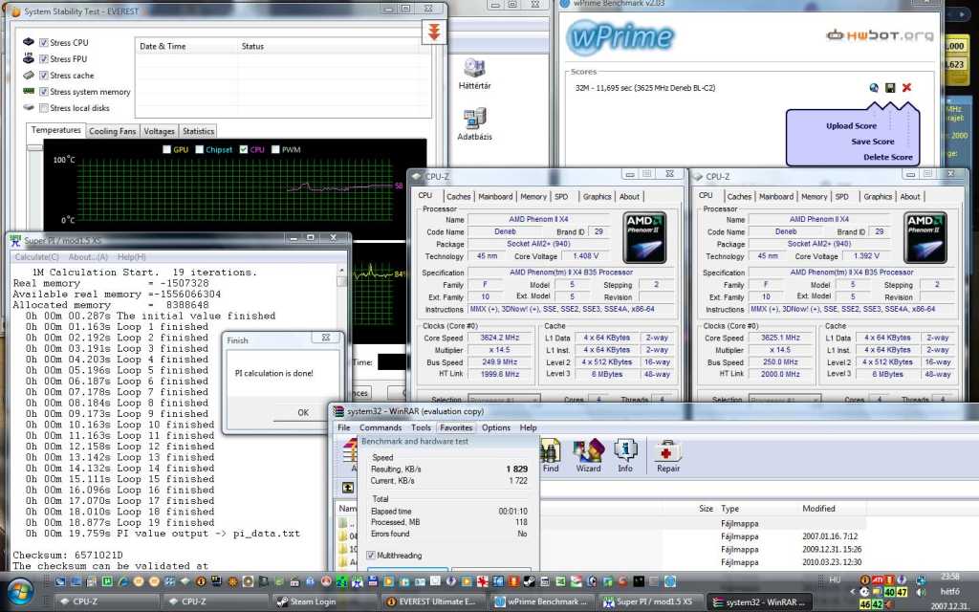Click the globe icon beside wPrime score
The height and width of the screenshot is (612, 979).
click(874, 88)
